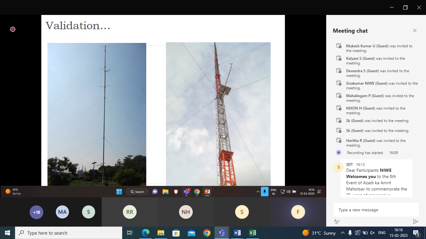Open Microsoft Store from the taskbar
Viewport: 426px width, 239px height.
(176, 233)
